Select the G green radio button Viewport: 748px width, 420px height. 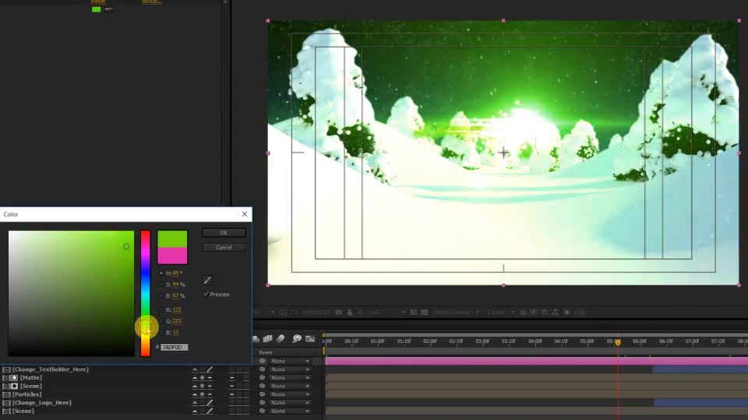[161, 321]
